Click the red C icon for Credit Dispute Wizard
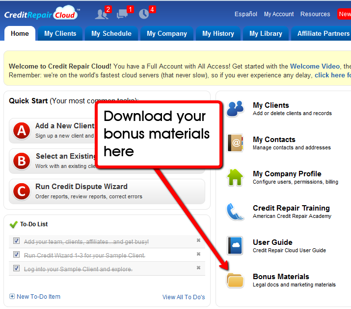This screenshot has width=351, height=309. (x=22, y=191)
